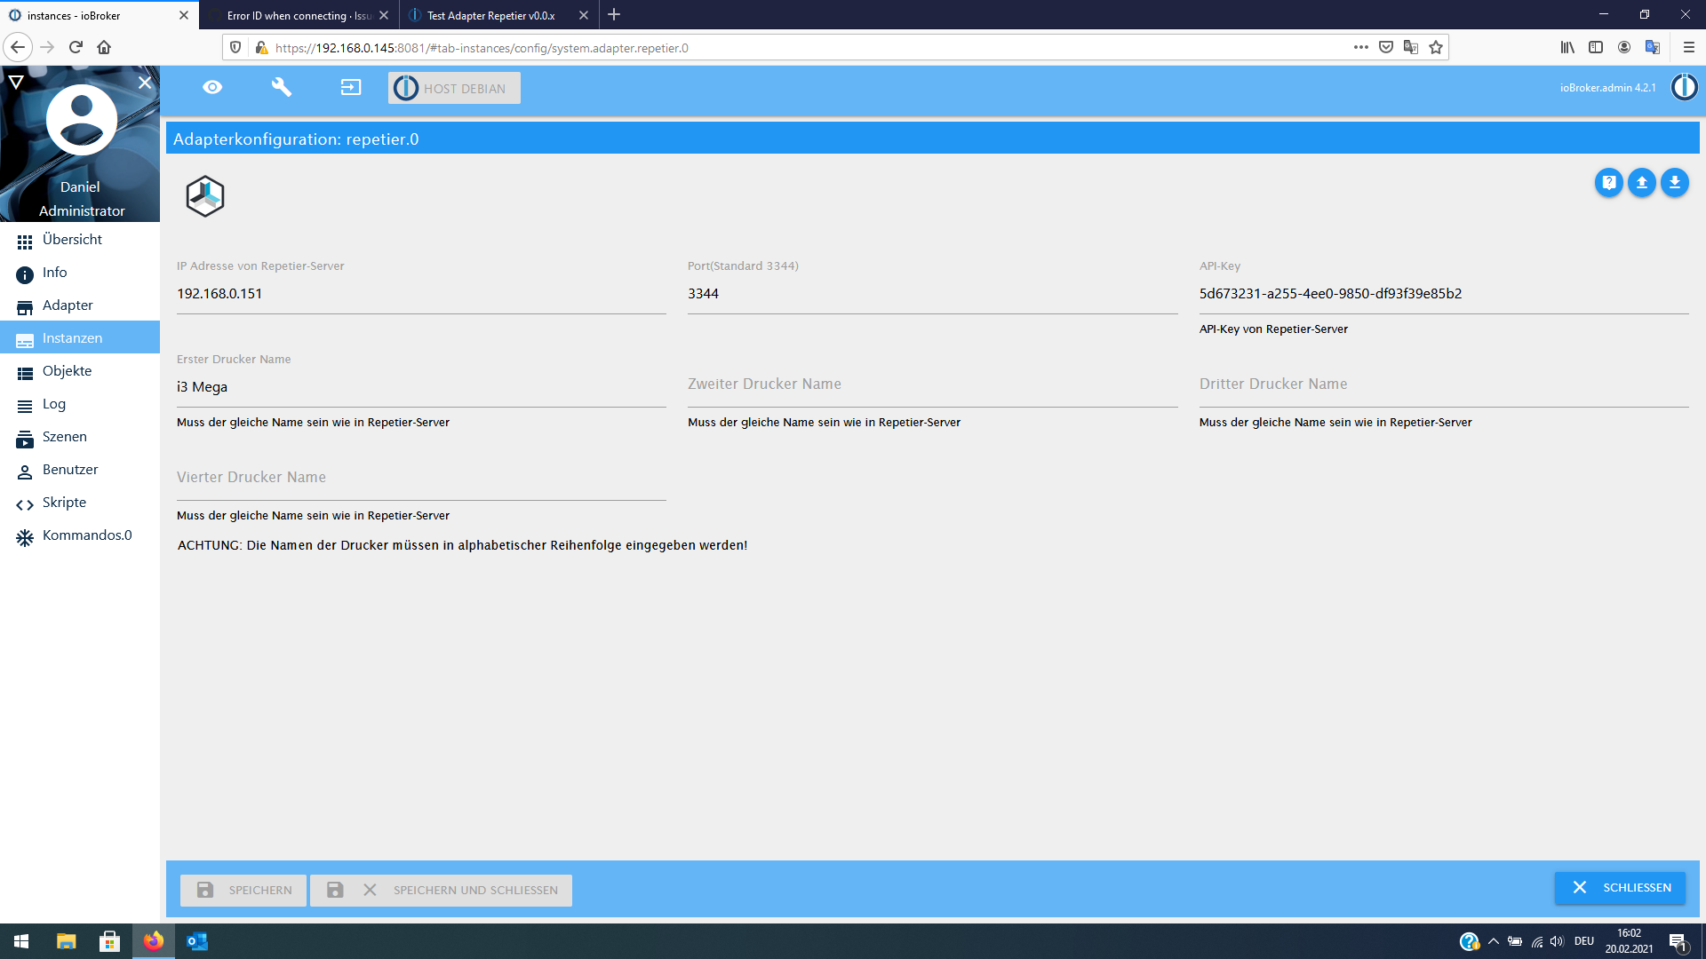Screen dimensions: 1706x959
Task: Open File Explorer from taskbar
Action: click(67, 941)
